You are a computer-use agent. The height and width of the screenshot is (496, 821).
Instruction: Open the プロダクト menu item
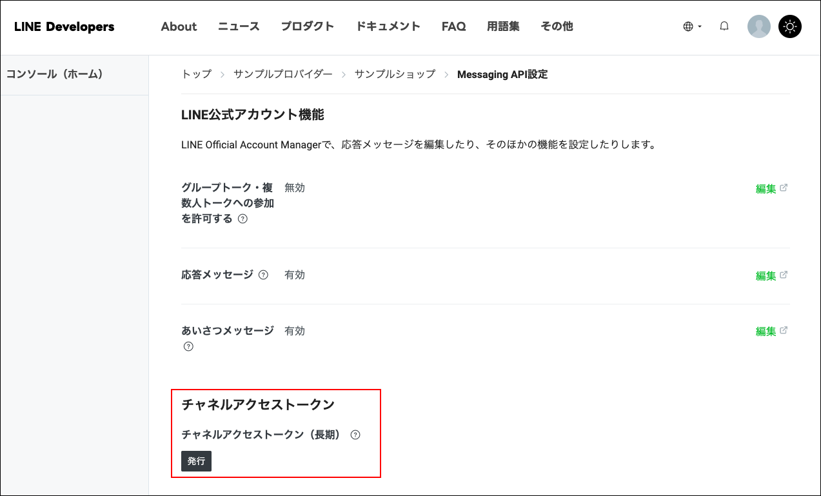(x=308, y=26)
